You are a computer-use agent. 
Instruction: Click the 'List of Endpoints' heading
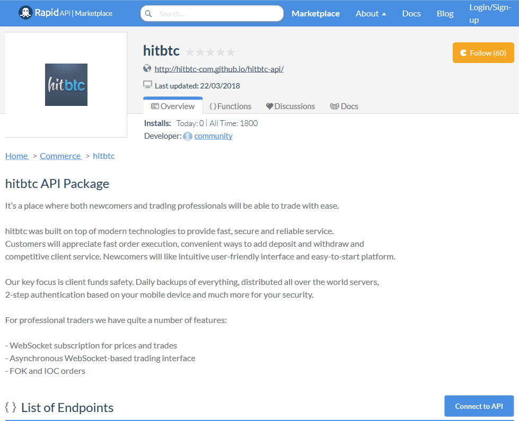pos(67,408)
